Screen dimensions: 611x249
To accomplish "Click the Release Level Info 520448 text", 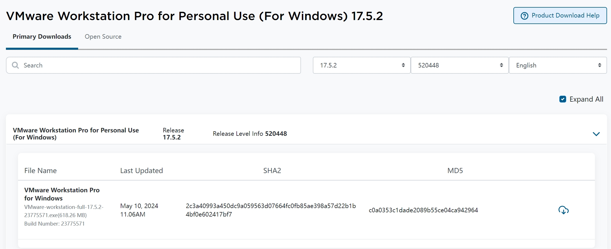I will [250, 134].
